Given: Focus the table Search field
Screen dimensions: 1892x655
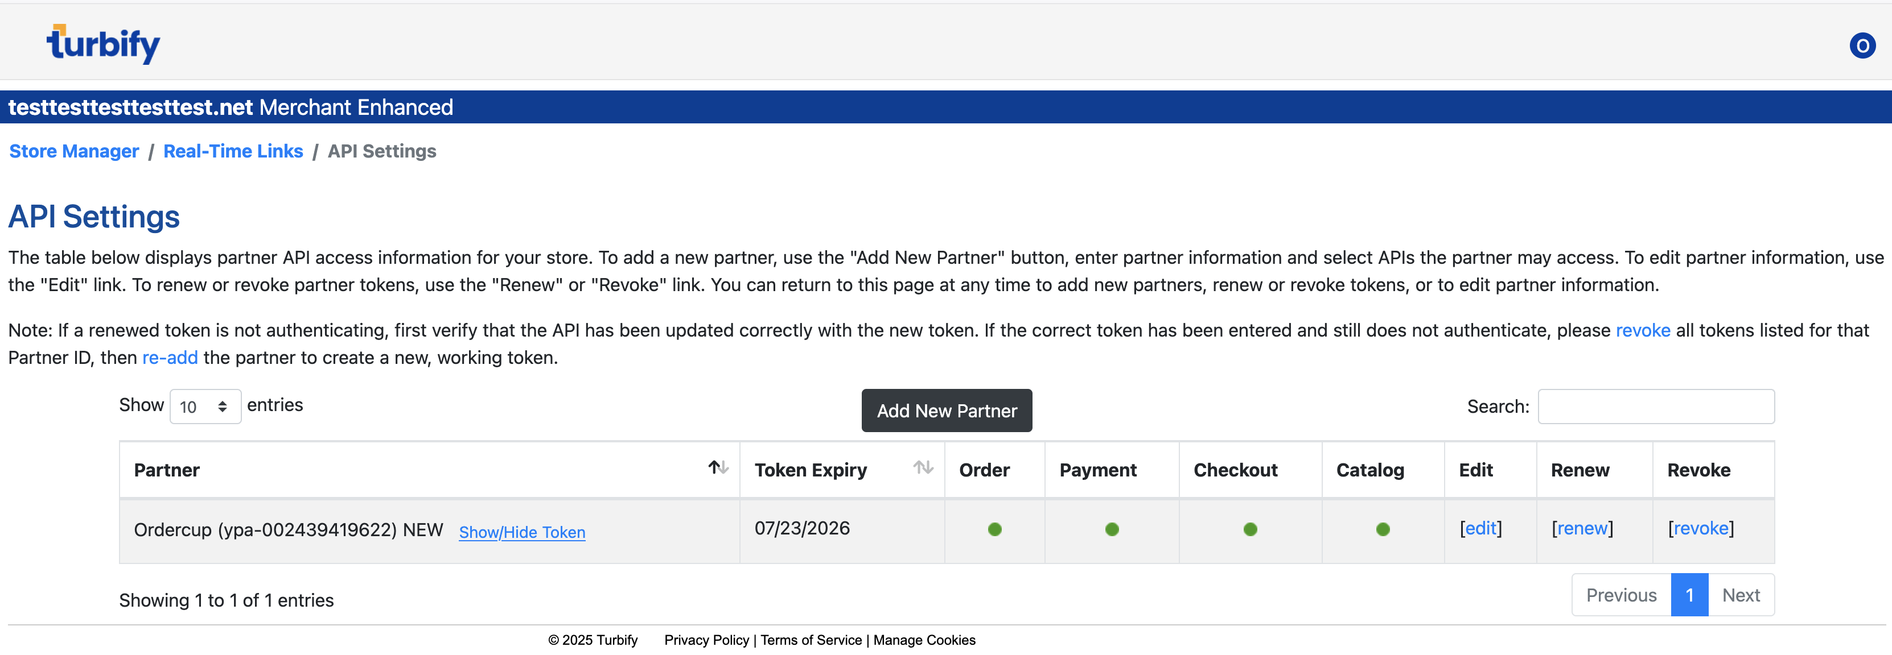Looking at the screenshot, I should click(x=1655, y=407).
